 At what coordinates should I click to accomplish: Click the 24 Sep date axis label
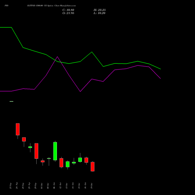coord(17,186)
